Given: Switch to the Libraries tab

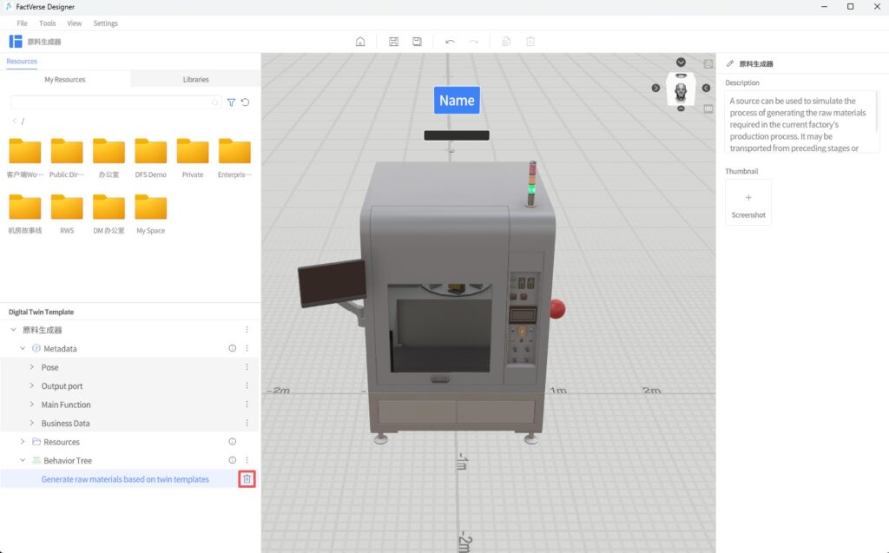Looking at the screenshot, I should pyautogui.click(x=195, y=80).
